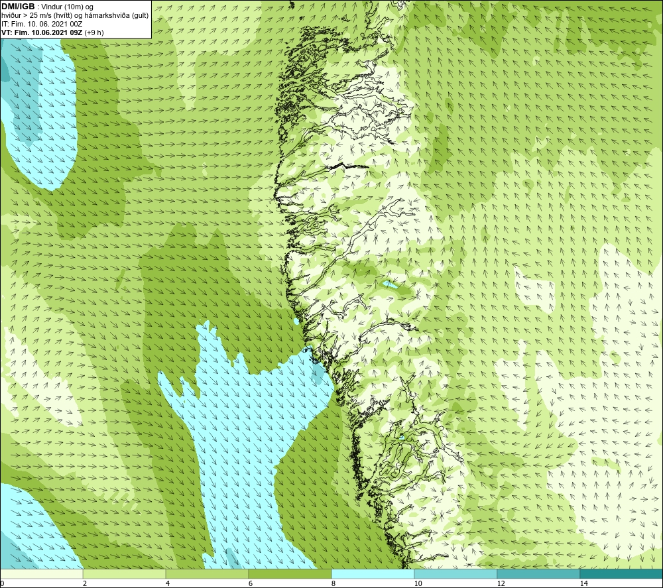The image size is (663, 588).
Task: Click the DMI/IGB title text
Action: tap(18, 7)
